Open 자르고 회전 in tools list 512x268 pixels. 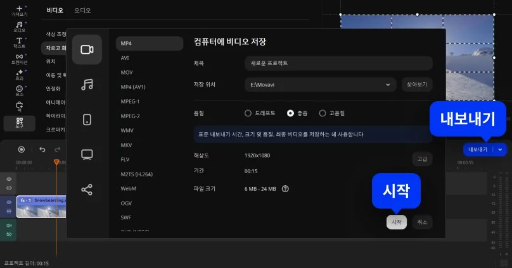click(x=54, y=48)
